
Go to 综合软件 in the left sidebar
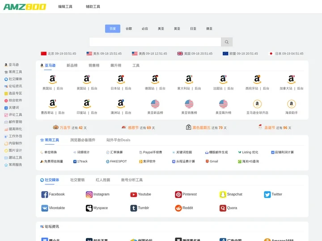tap(13, 100)
